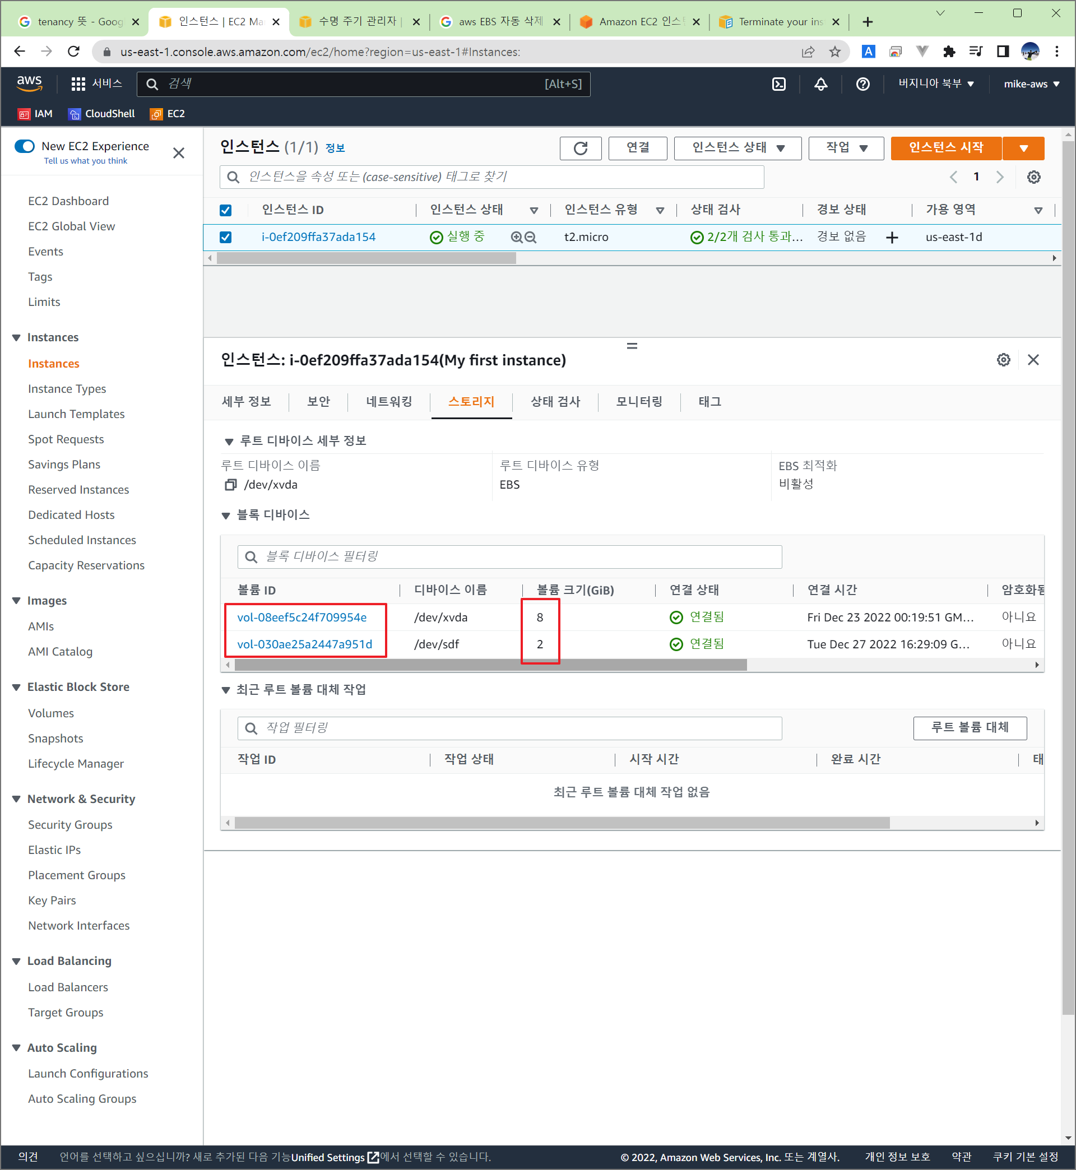Image resolution: width=1076 pixels, height=1170 pixels.
Task: Open volume vol-030ae25a2447a951d link
Action: click(304, 644)
